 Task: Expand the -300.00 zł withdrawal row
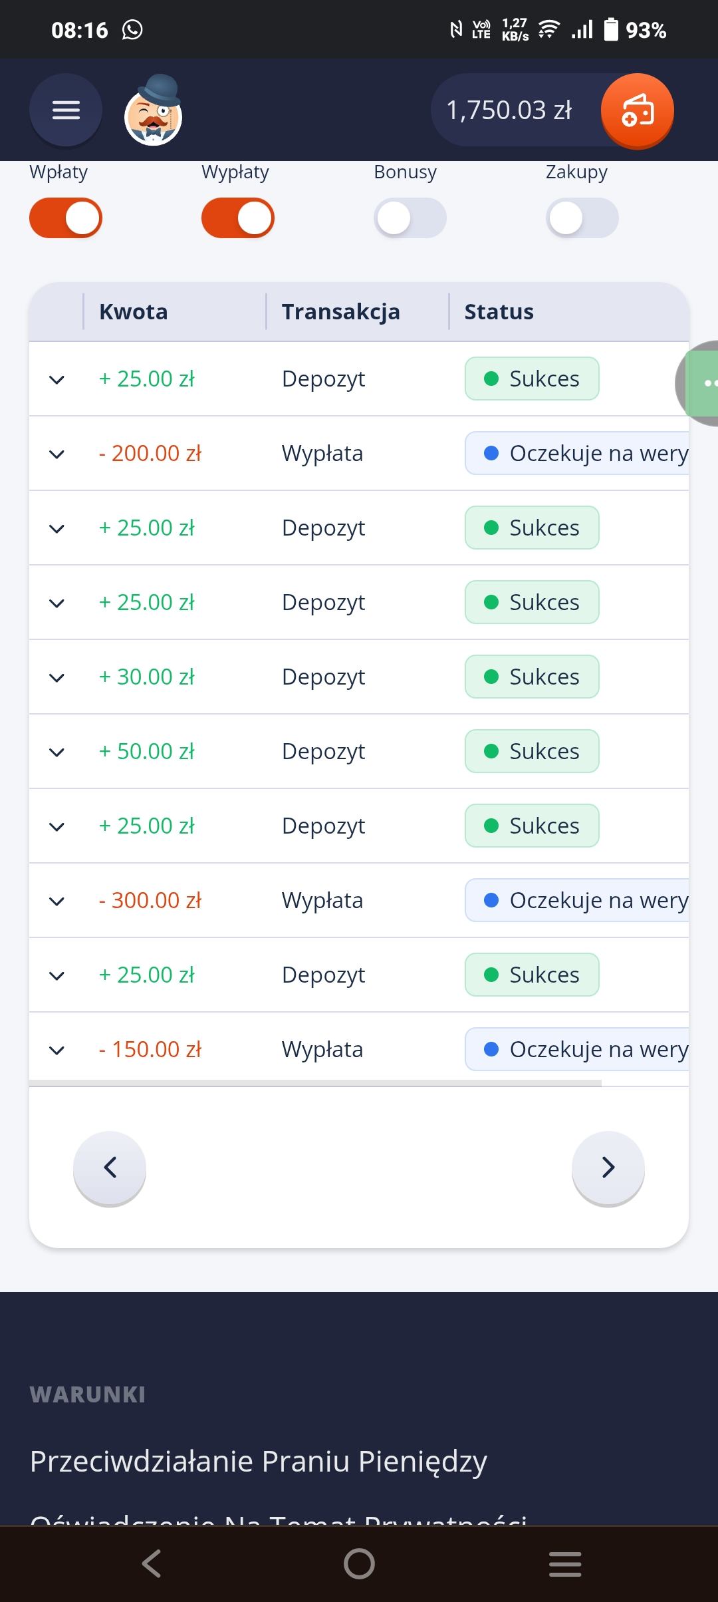point(57,901)
